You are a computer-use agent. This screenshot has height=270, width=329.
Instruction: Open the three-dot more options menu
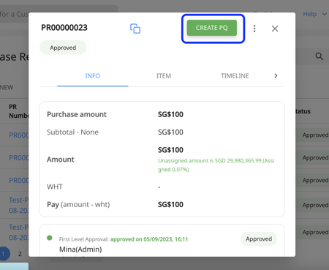pyautogui.click(x=254, y=29)
